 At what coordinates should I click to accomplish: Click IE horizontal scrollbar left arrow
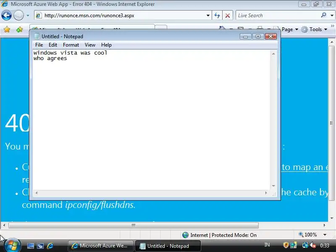(4, 225)
